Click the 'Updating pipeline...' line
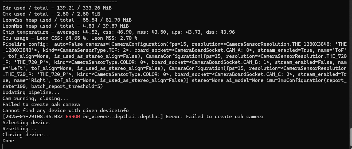Image resolution: width=352 pixels, height=149 pixels. pyautogui.click(x=31, y=92)
